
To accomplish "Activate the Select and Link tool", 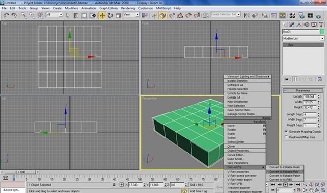I will click(x=24, y=15).
